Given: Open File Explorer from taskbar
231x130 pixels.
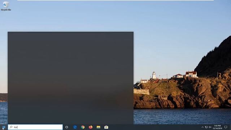Looking at the screenshot, I should [99, 127].
